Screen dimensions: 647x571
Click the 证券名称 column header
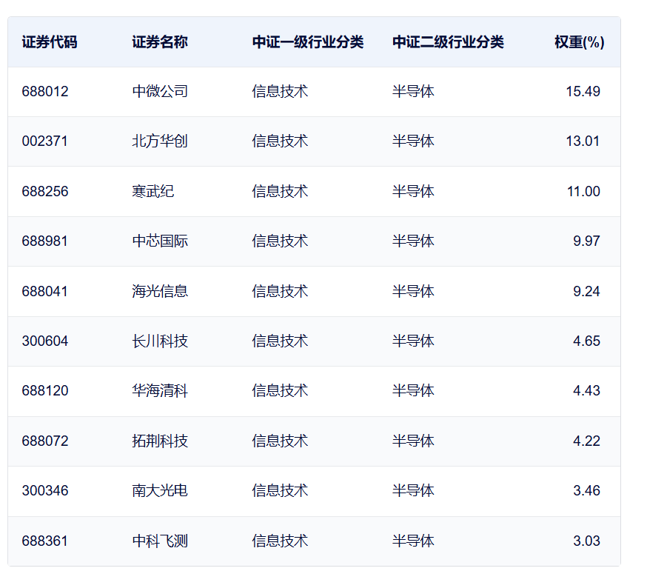160,42
